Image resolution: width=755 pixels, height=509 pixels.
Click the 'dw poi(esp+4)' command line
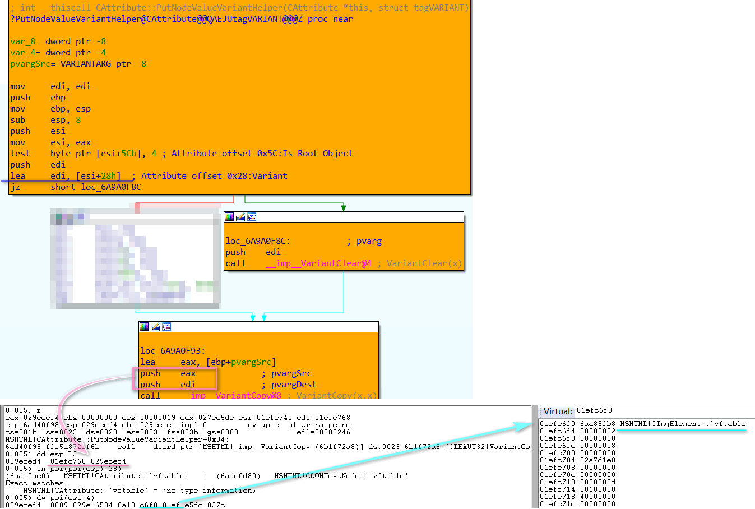coord(50,498)
